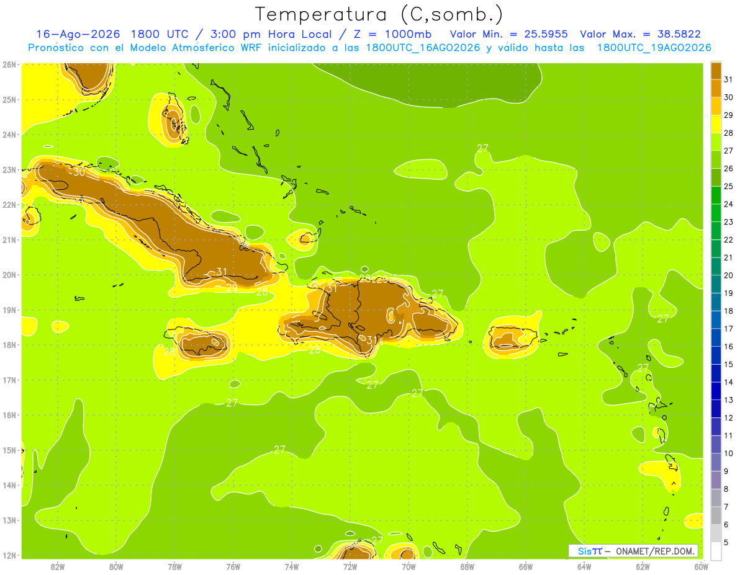Screen dimensions: 745x575
Task: Click the '74W' longitude axis label
Action: [291, 566]
